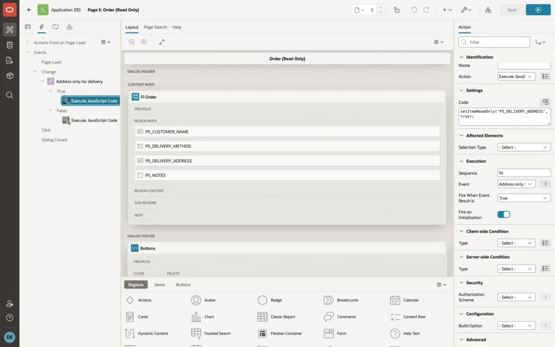Run the page with the play button
The image size is (555, 347).
point(538,10)
